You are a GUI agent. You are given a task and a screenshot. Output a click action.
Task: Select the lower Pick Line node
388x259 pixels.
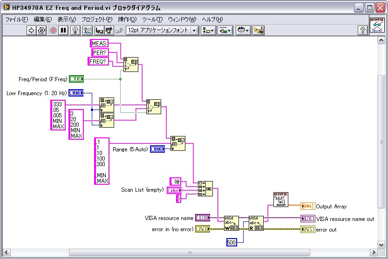pyautogui.click(x=107, y=120)
